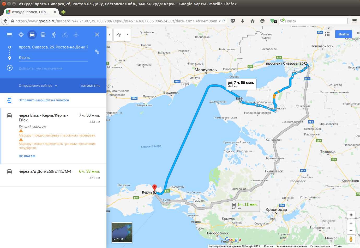Swap the start and destination points
Viewport: 360px width, 248px height.
[97, 52]
